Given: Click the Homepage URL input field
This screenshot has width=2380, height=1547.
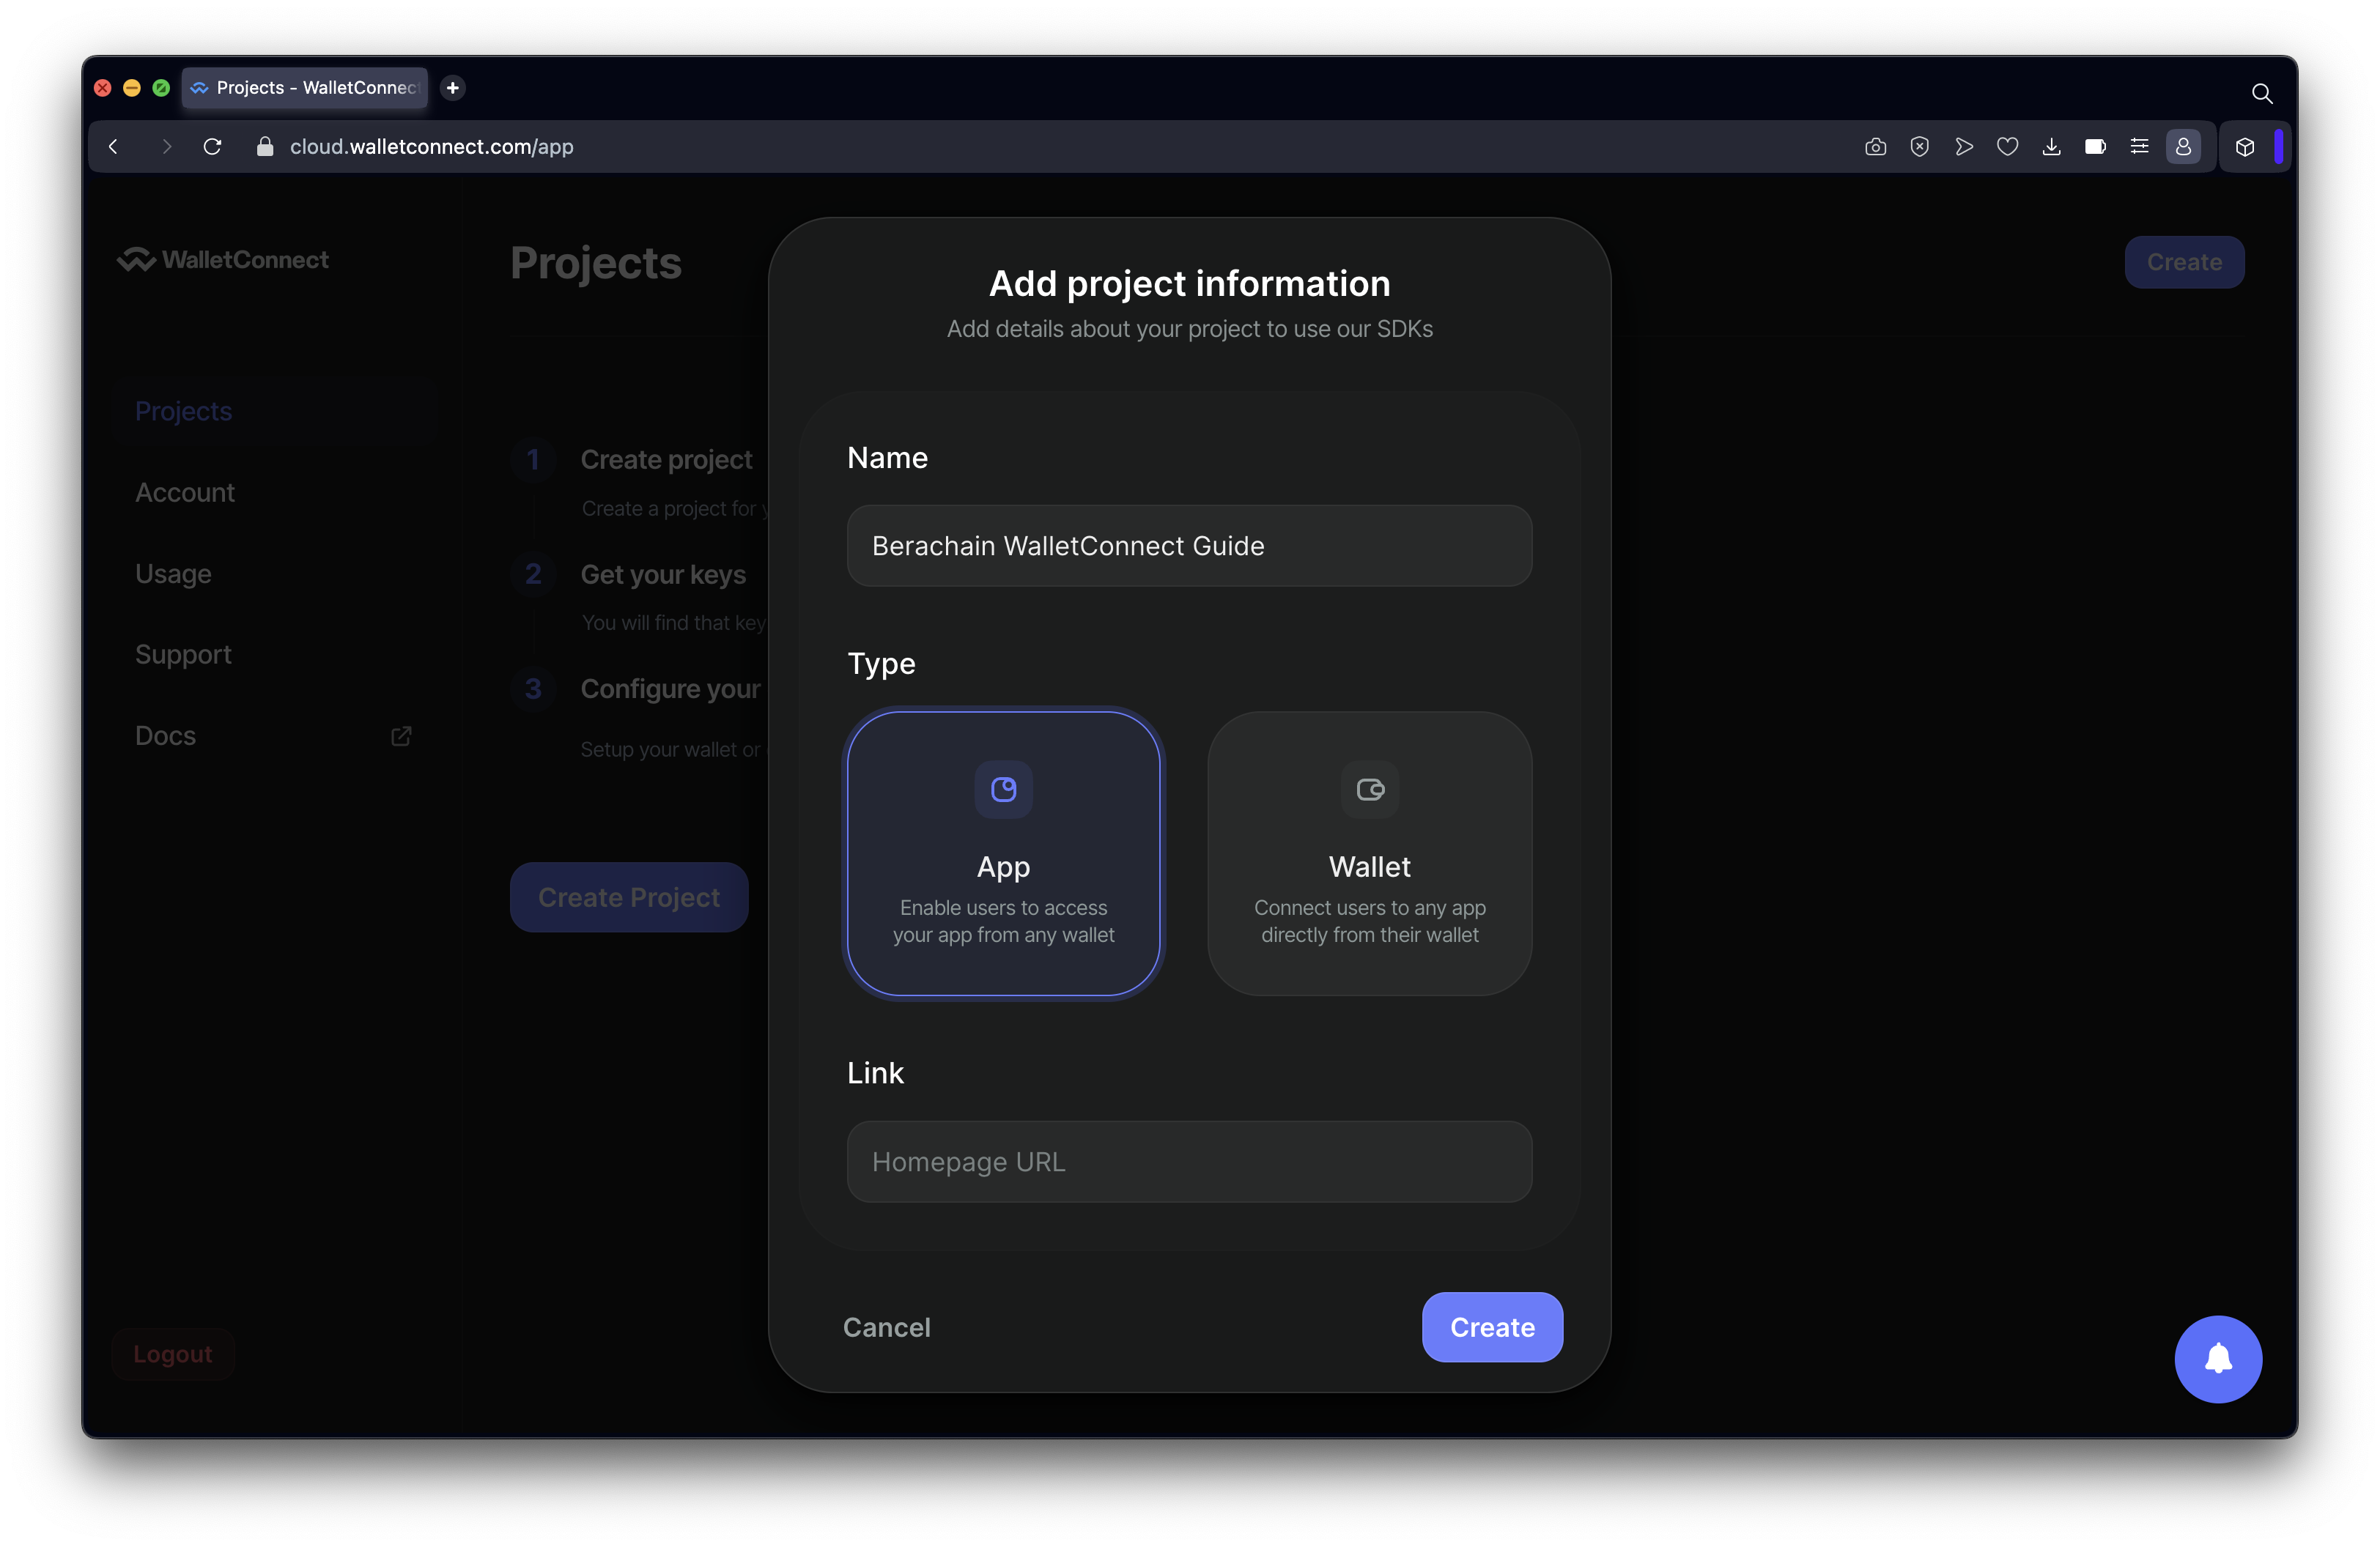Looking at the screenshot, I should pos(1189,1161).
